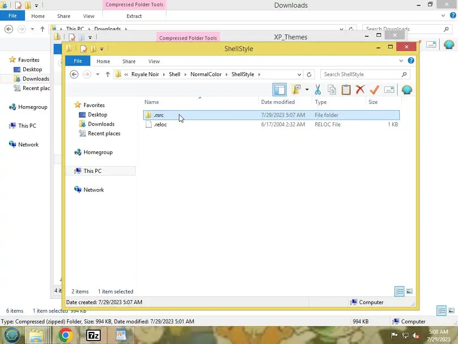The height and width of the screenshot is (344, 458).
Task: Click the folder options icon in ShellStyle toolbar
Action: pyautogui.click(x=296, y=90)
